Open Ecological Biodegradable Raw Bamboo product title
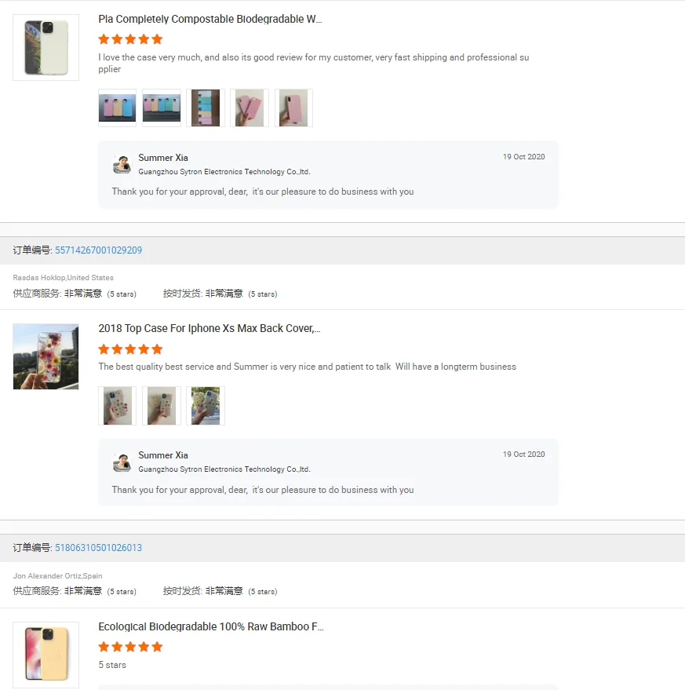This screenshot has width=685, height=690. tap(211, 626)
